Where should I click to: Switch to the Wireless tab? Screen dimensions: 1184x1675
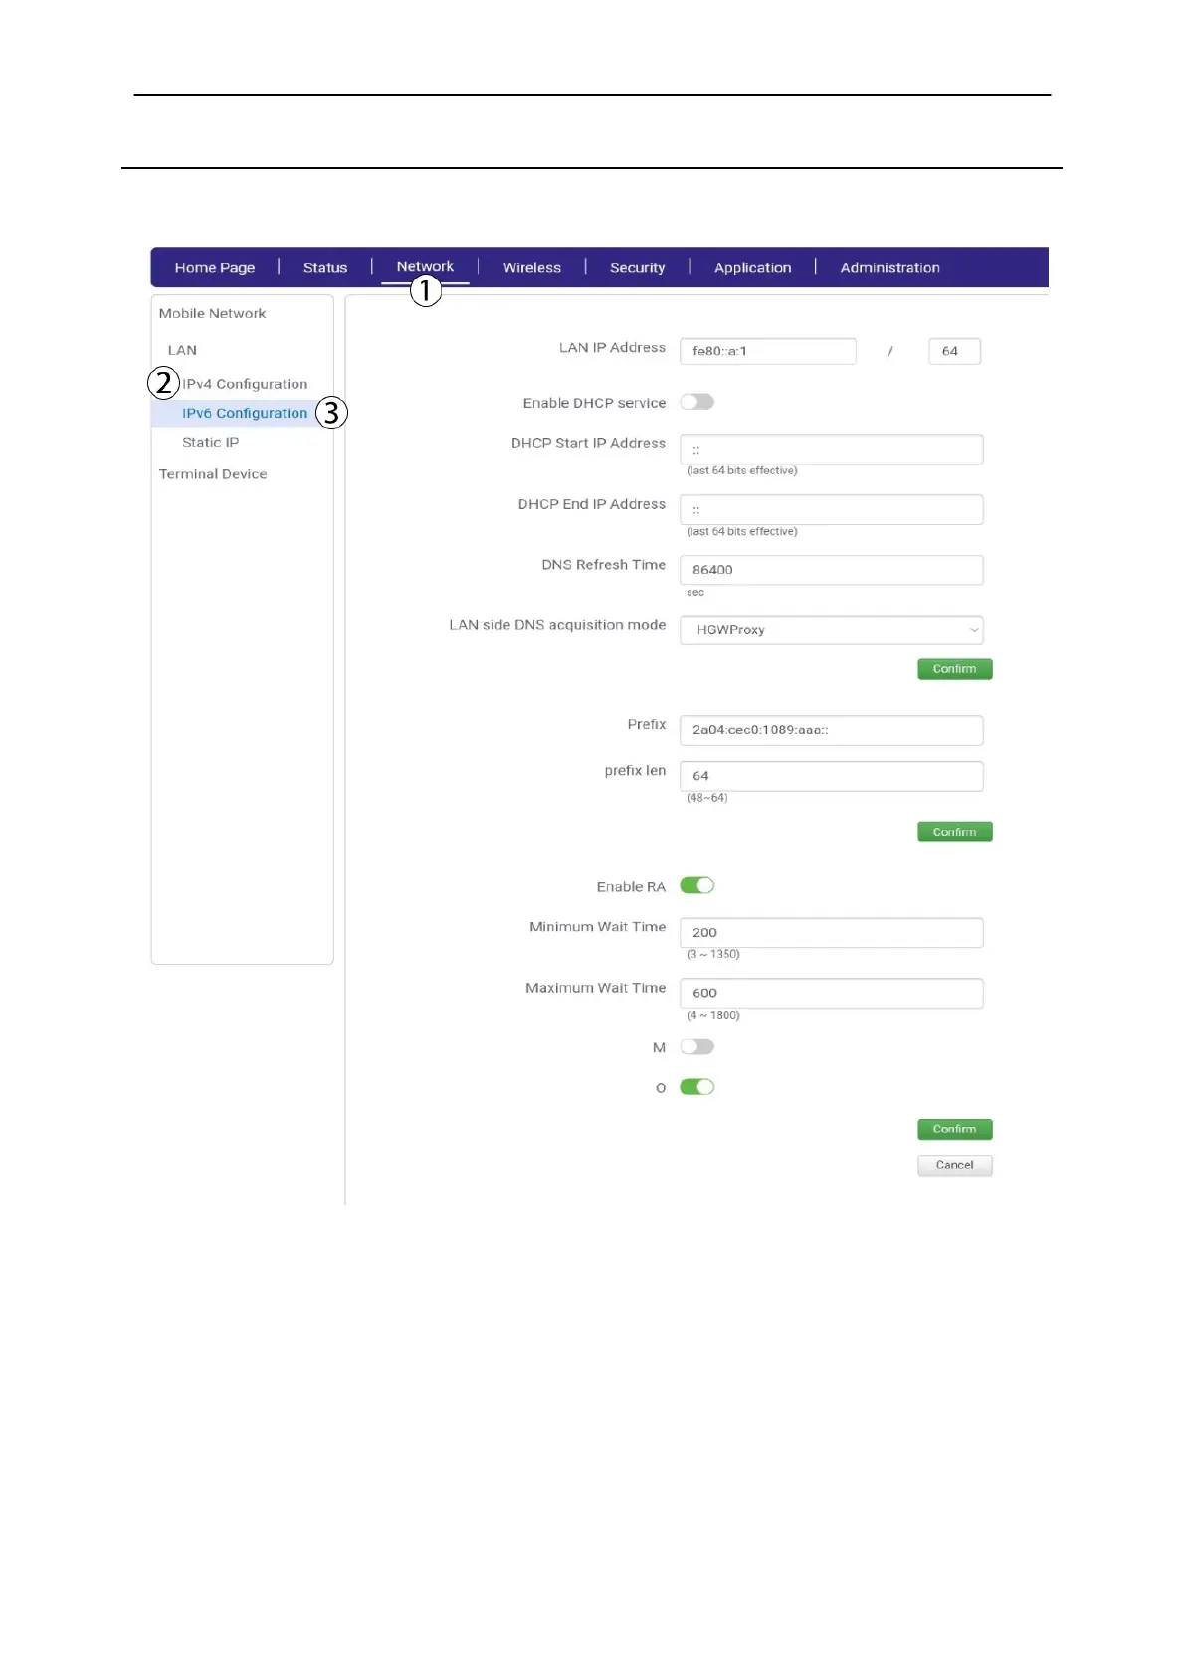(531, 268)
